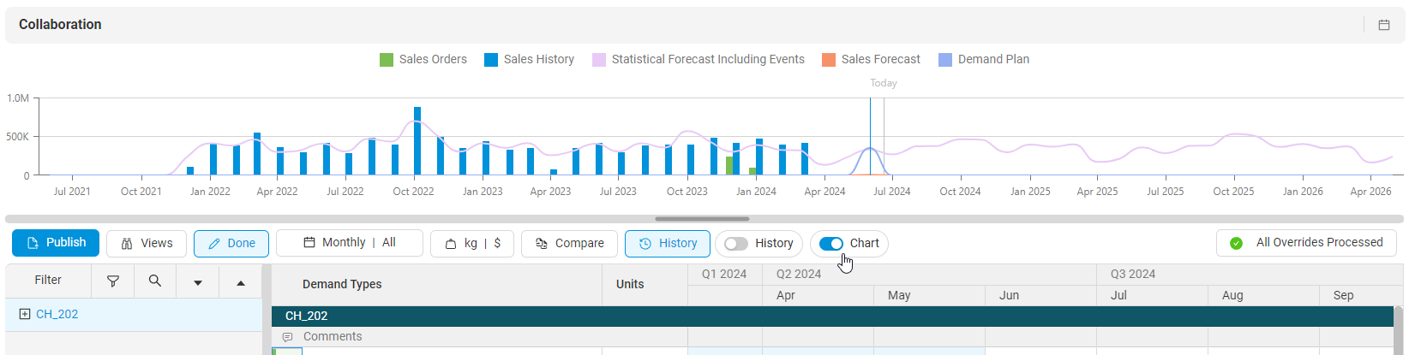1415x355 pixels.
Task: Turn off the Chart toggle
Action: [830, 244]
